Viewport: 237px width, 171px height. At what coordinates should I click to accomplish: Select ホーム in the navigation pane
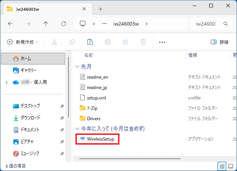[x=33, y=58]
